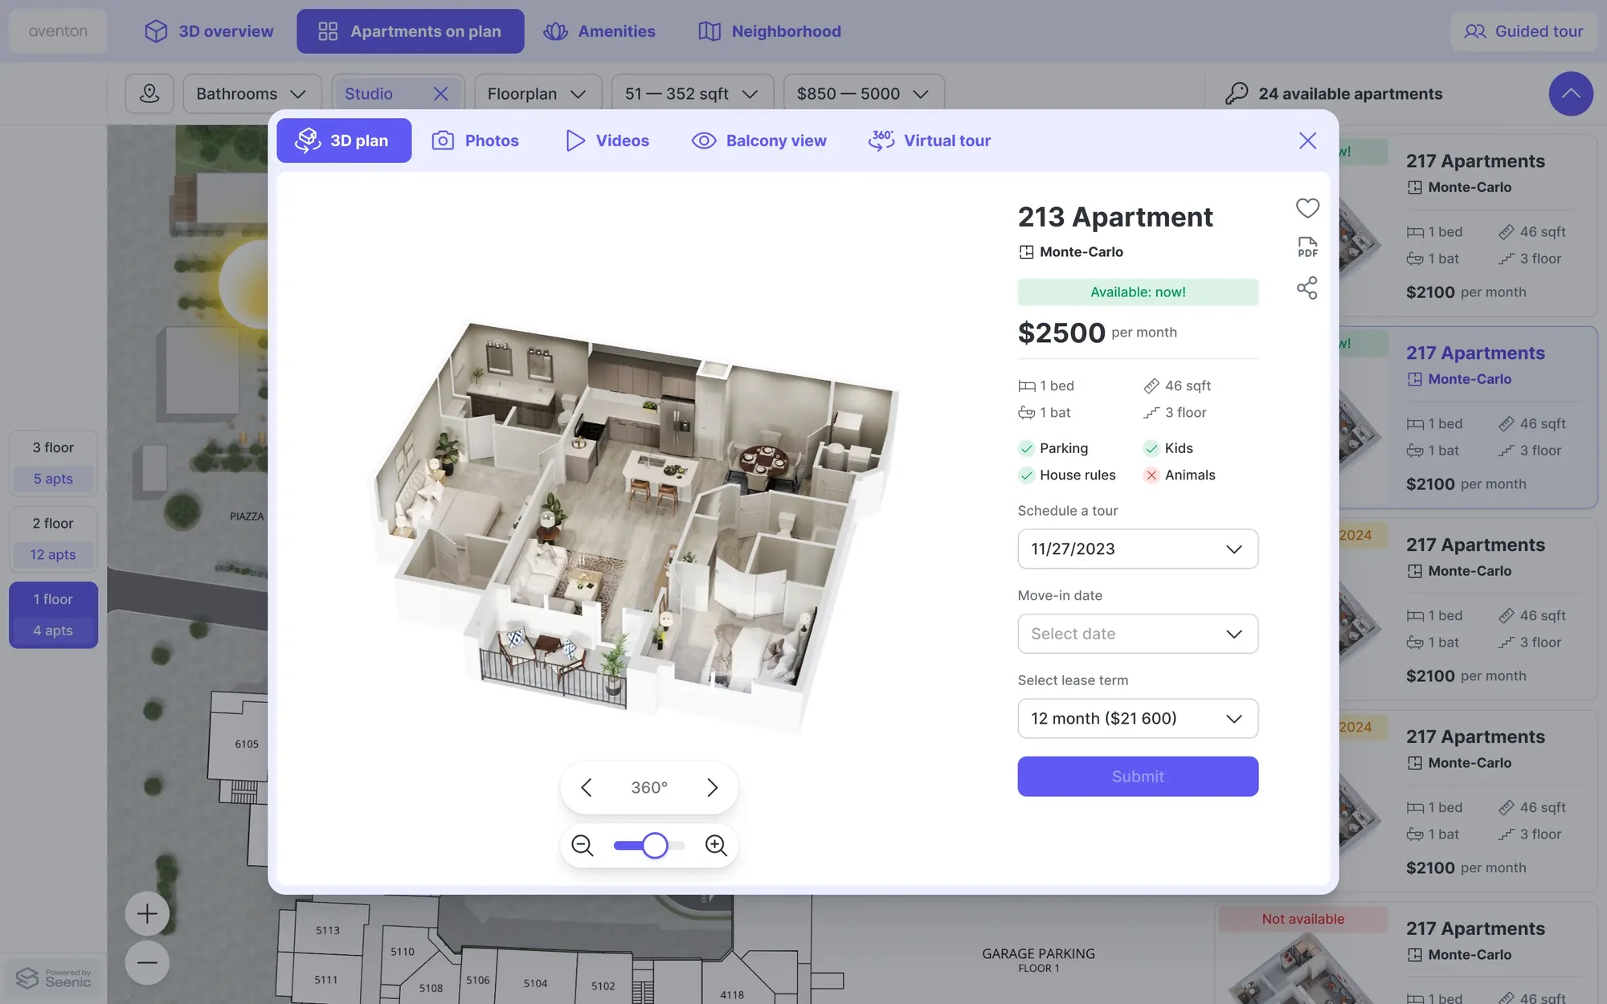Click the Kids amenity check item
The image size is (1607, 1004).
point(1168,448)
